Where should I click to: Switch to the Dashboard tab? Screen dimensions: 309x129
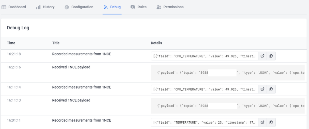tap(17, 7)
